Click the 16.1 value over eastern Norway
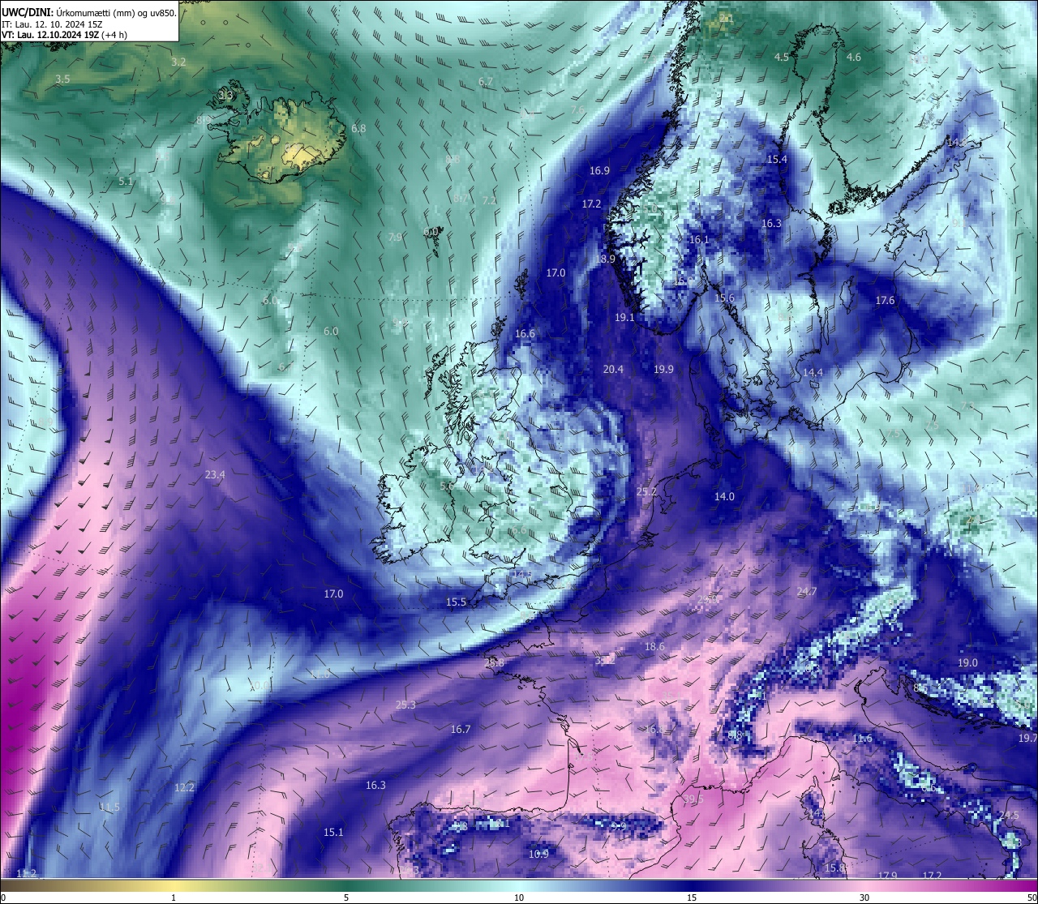This screenshot has height=904, width=1038. click(x=698, y=240)
